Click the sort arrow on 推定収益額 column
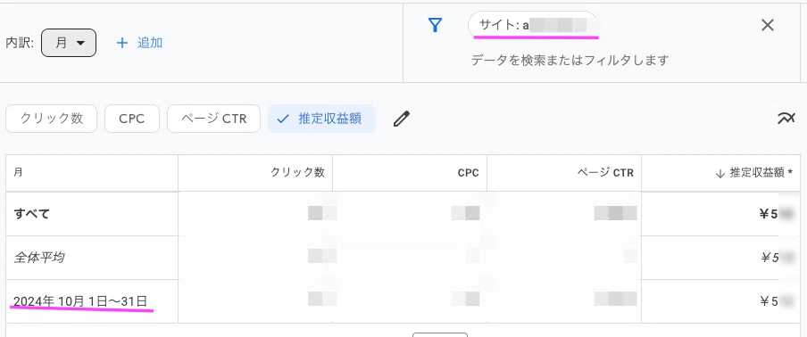This screenshot has width=807, height=337. [x=720, y=174]
